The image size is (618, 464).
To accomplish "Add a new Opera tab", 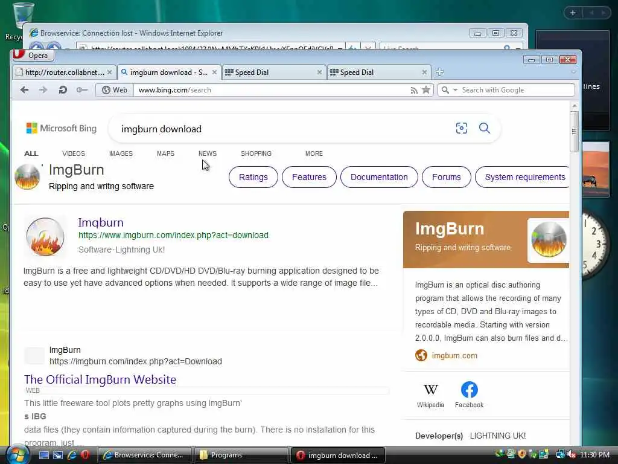I will 440,72.
